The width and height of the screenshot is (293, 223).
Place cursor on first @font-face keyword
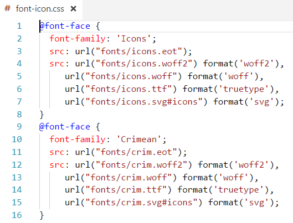[x=65, y=26]
